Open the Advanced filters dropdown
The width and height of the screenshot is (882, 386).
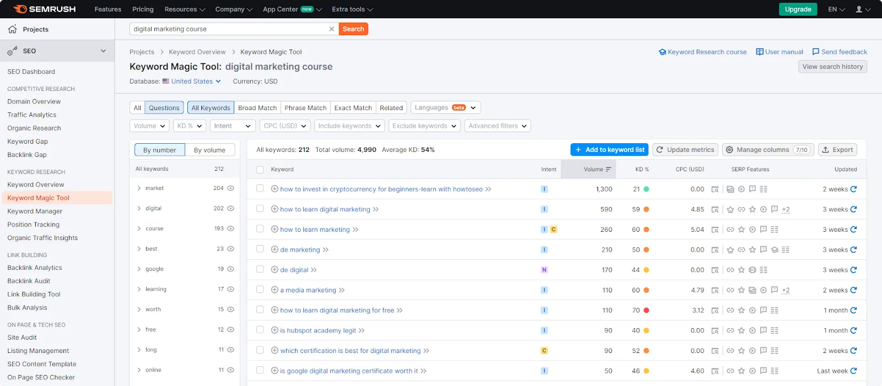(497, 126)
